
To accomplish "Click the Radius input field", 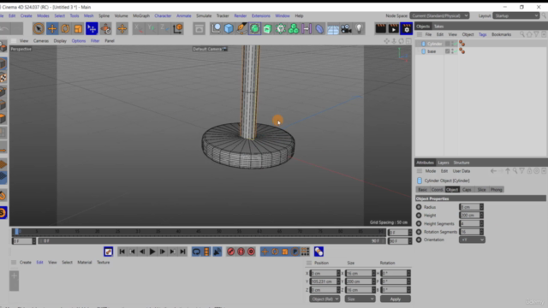I will click(x=469, y=207).
